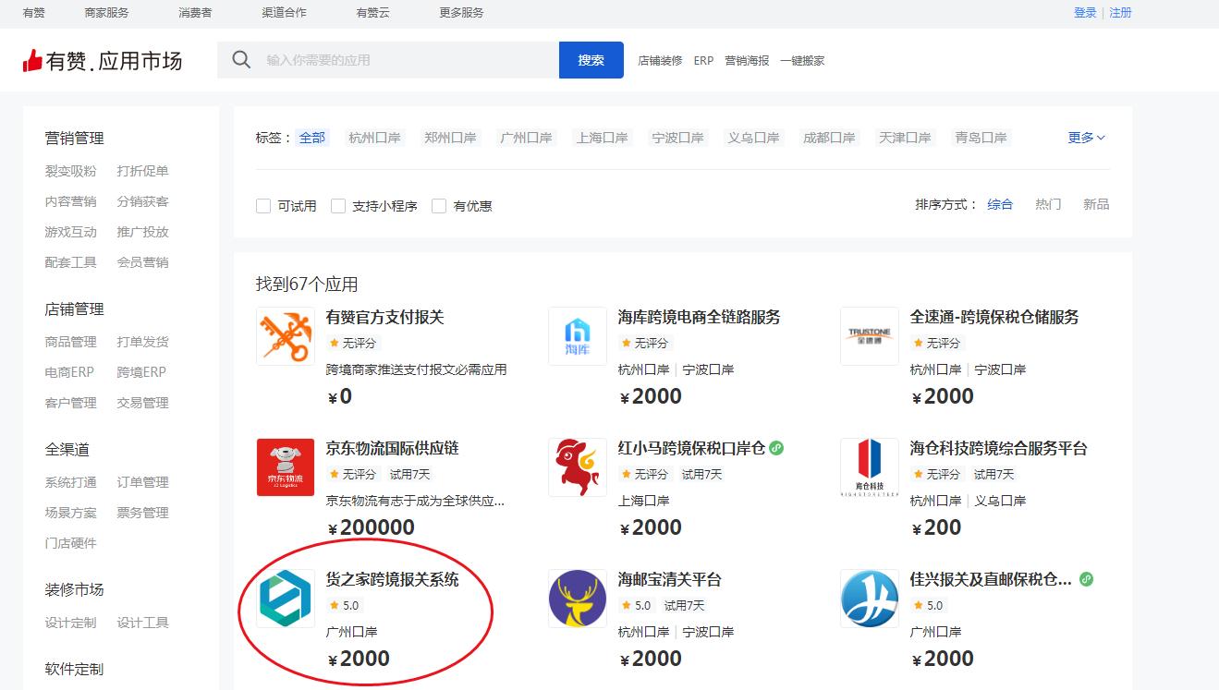Screen dimensions: 1219x690
Task: Filter by 天津口岸 tag
Action: tap(905, 138)
